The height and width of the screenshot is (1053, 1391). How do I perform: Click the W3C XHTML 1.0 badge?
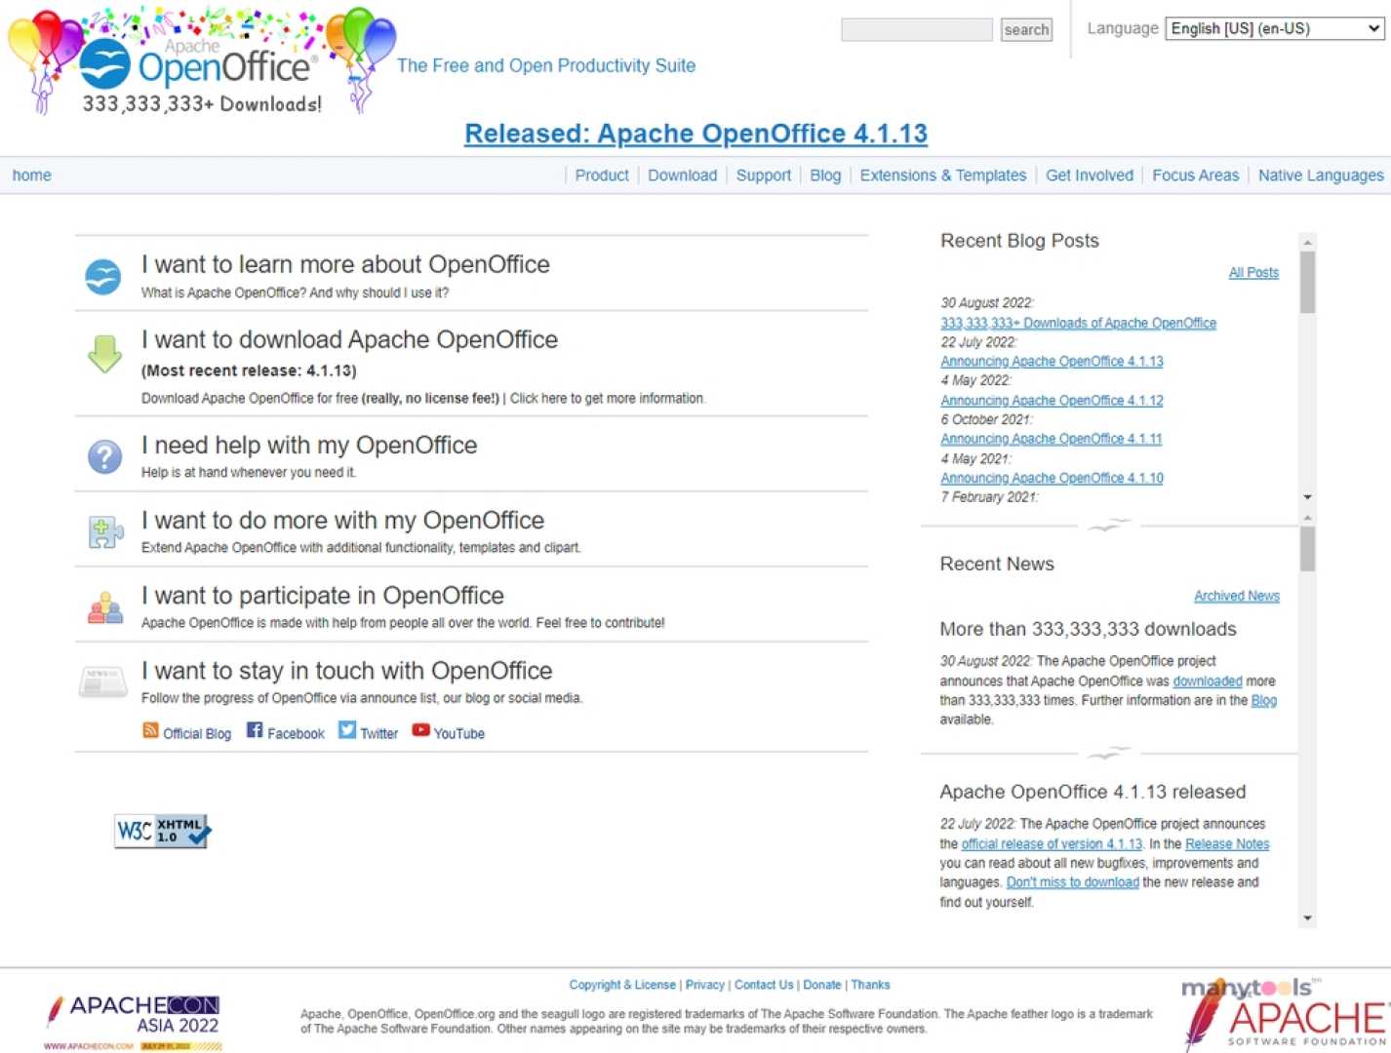pos(162,831)
